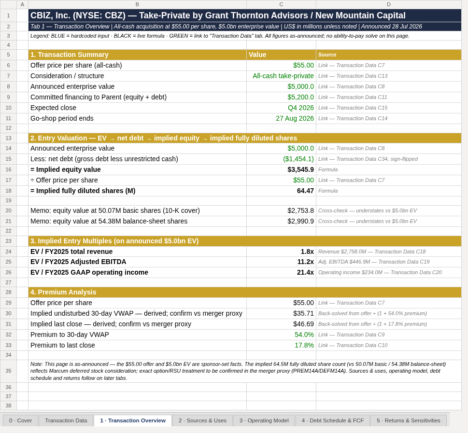The width and height of the screenshot is (468, 433).
Task: Click the Source header cell
Action: pos(389,55)
